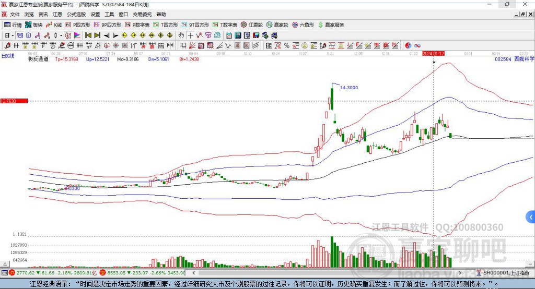Screen dimensions: 535x289
Task: Click the volume panel up-triangle button
Action: point(5,264)
